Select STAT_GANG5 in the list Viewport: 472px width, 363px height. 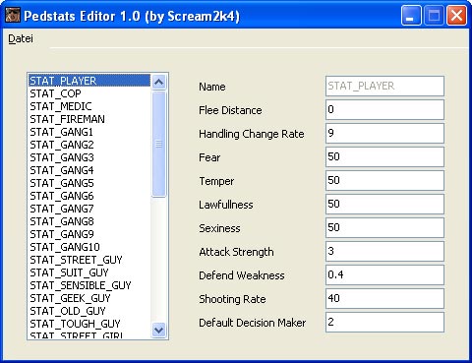89,183
